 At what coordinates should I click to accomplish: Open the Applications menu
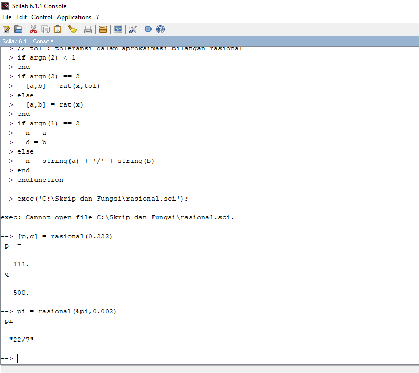(x=74, y=17)
